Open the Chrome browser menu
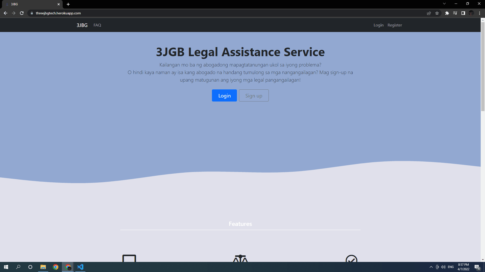The width and height of the screenshot is (485, 272). [479, 13]
